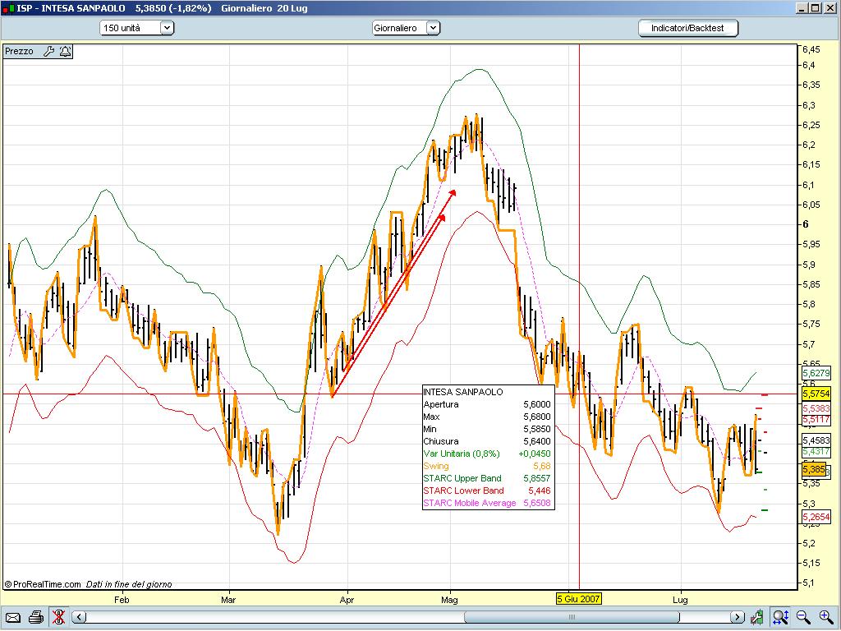The image size is (841, 631).
Task: Click the orange 5,385 current price tag
Action: click(814, 470)
